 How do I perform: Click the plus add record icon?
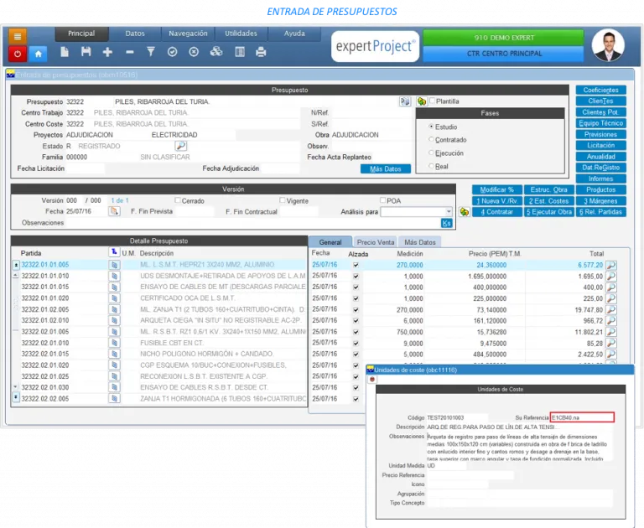(x=107, y=52)
